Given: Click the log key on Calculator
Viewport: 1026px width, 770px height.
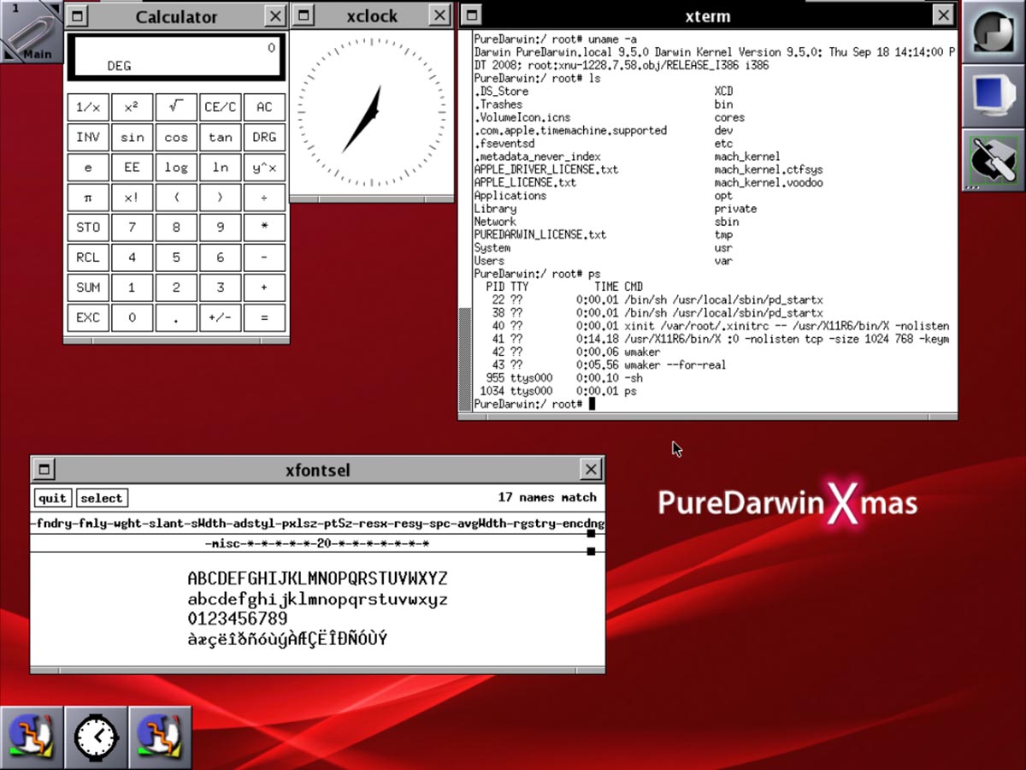Looking at the screenshot, I should [x=176, y=167].
